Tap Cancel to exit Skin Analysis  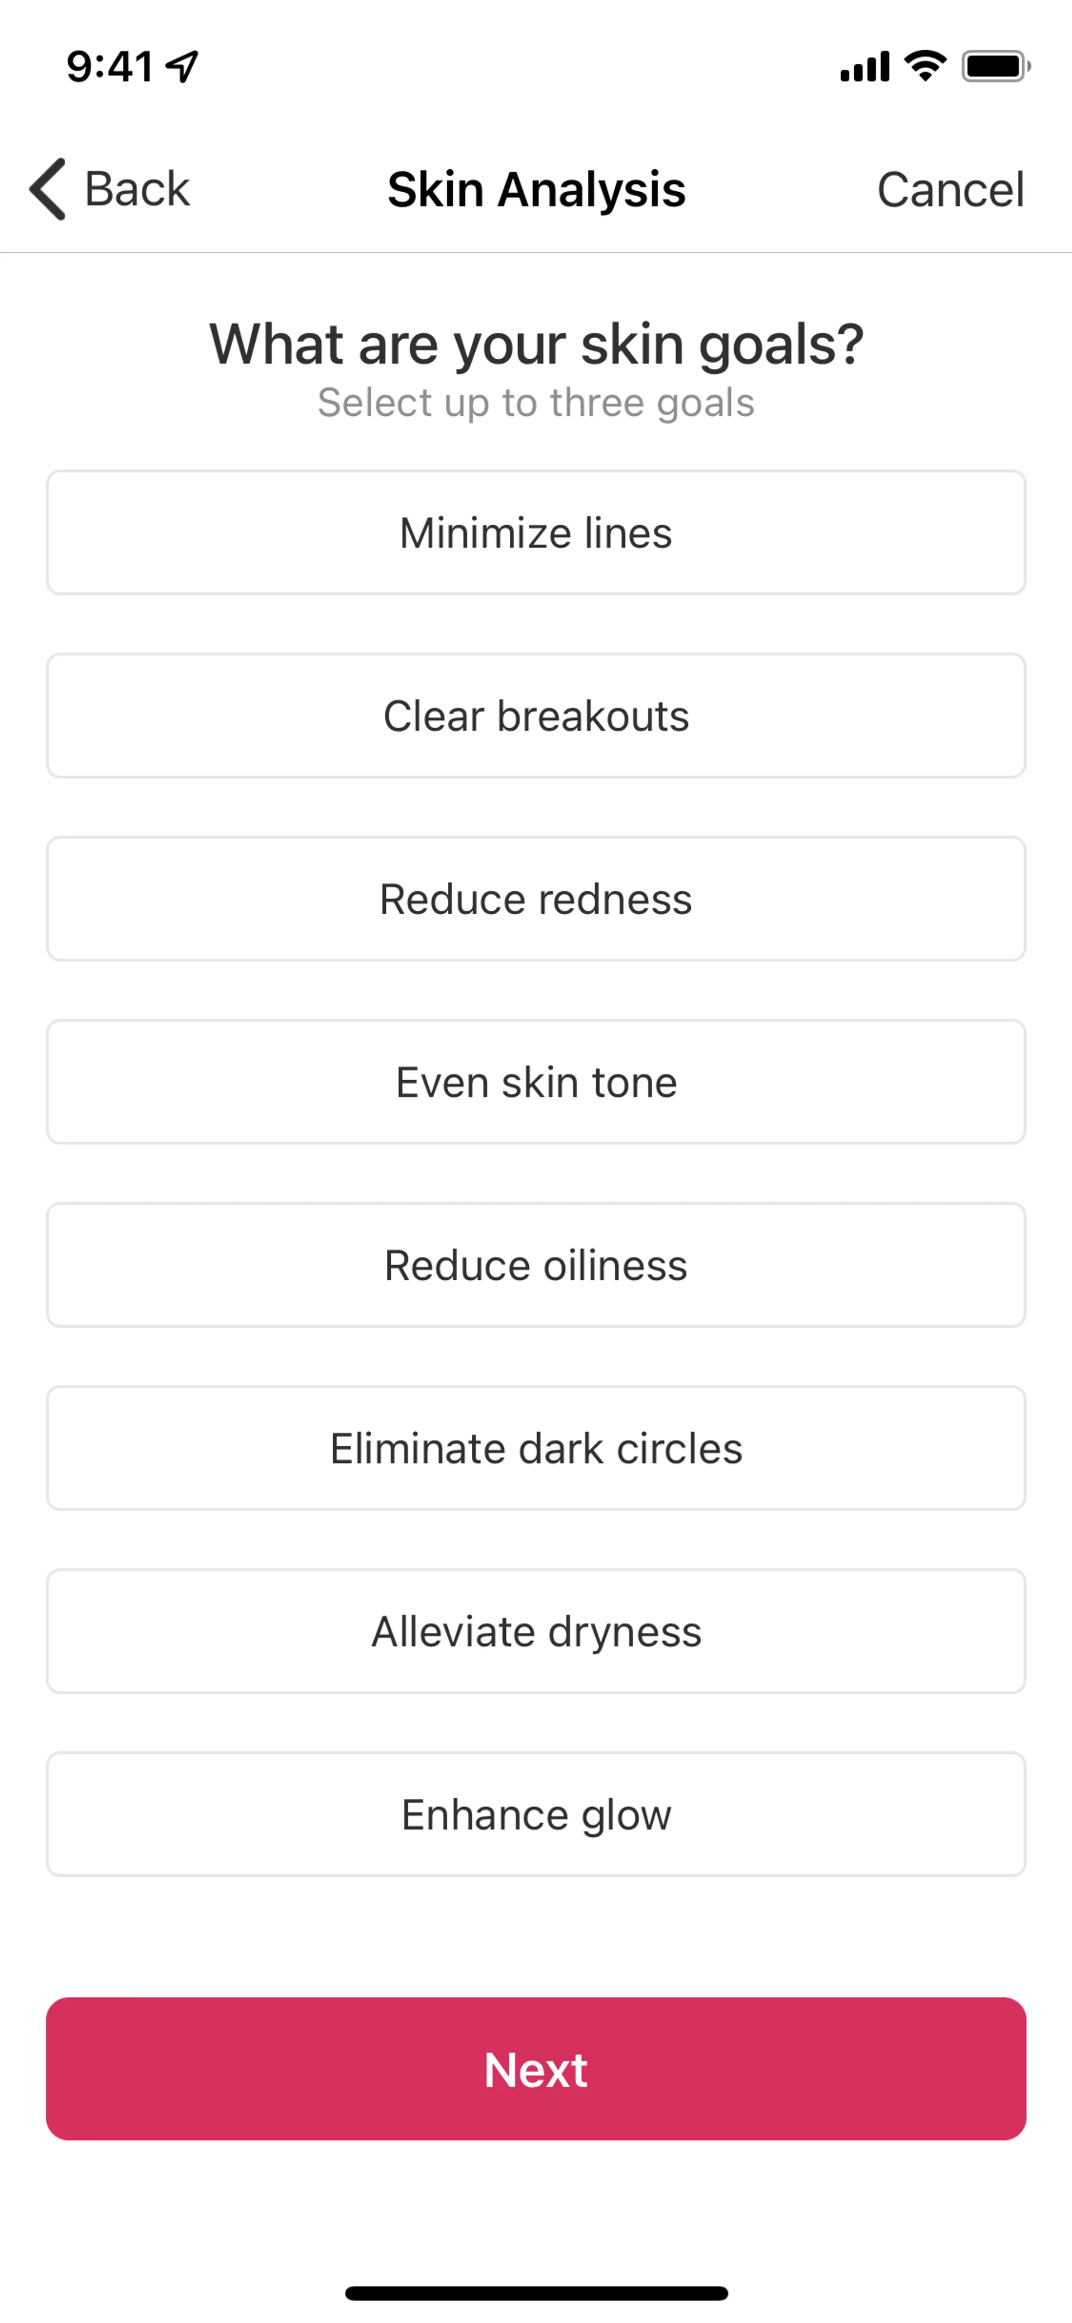click(950, 189)
